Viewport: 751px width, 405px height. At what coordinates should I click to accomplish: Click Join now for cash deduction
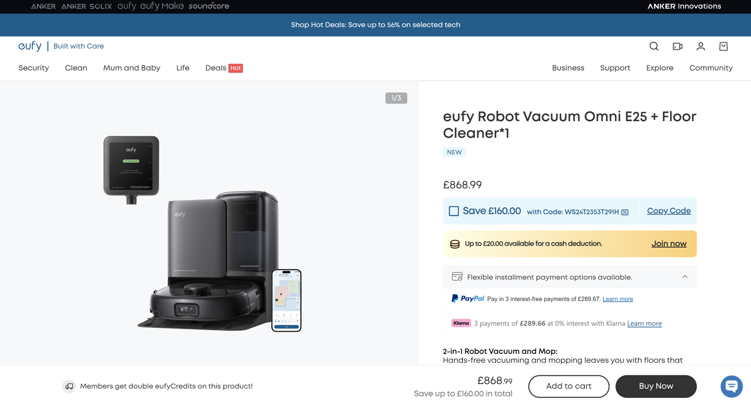(x=669, y=244)
